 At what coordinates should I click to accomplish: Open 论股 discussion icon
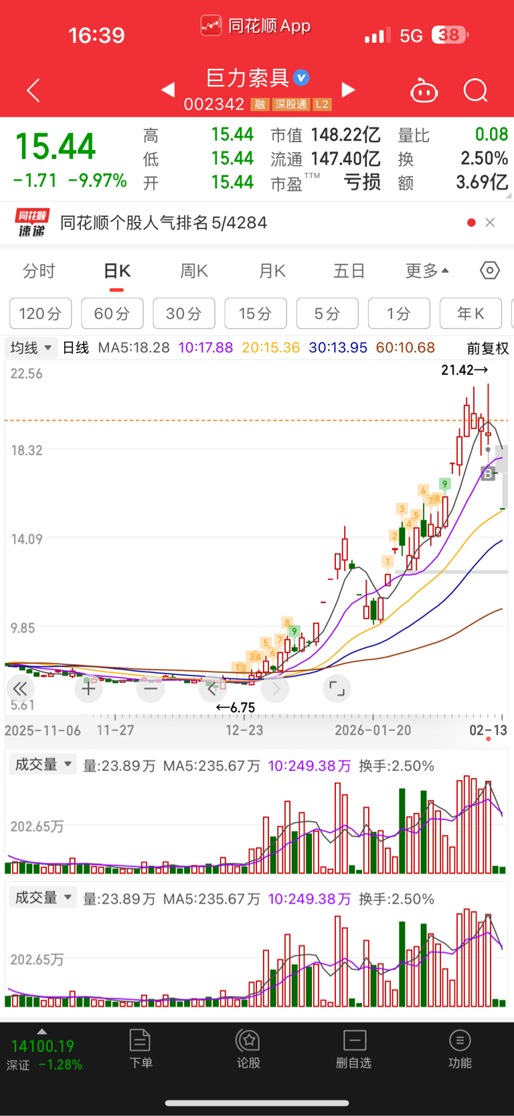point(248,1049)
